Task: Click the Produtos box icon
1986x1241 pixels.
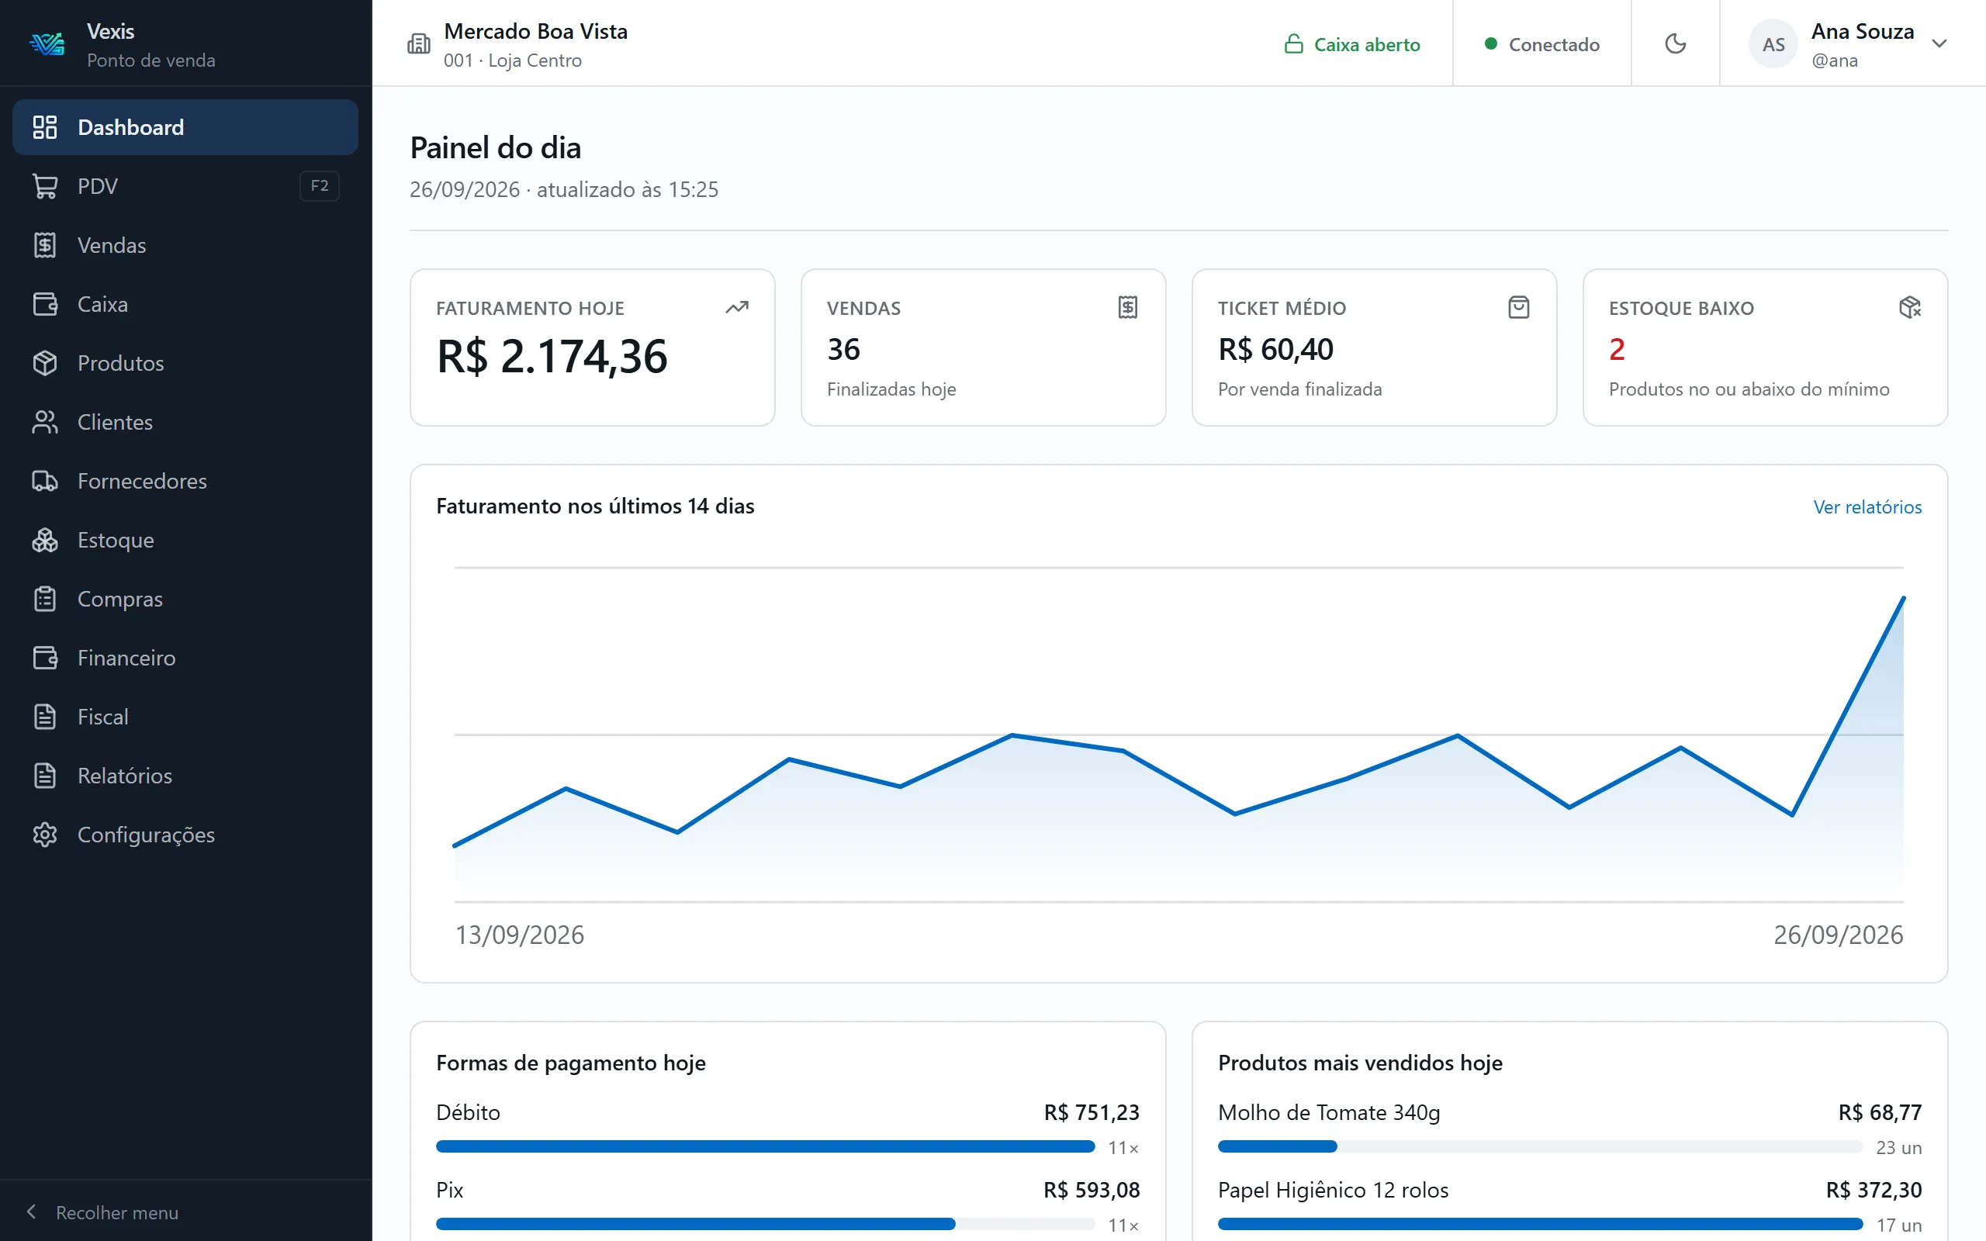Action: [x=45, y=363]
